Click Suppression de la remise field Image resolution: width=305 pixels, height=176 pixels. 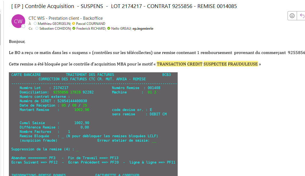(x=78, y=149)
